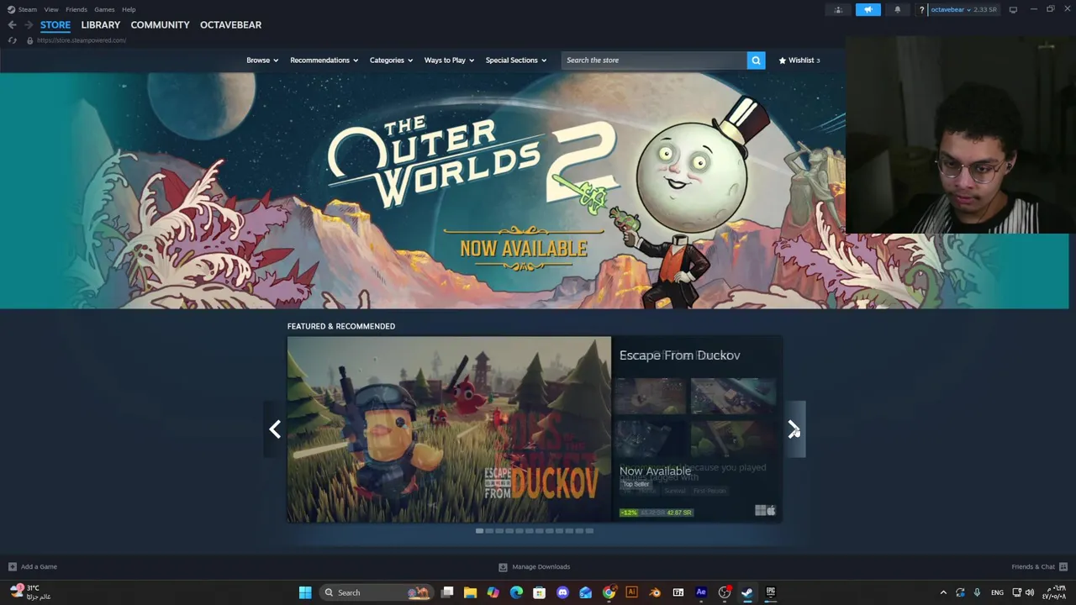Viewport: 1076px width, 605px height.
Task: Click the Escape From Duckov title
Action: (679, 355)
